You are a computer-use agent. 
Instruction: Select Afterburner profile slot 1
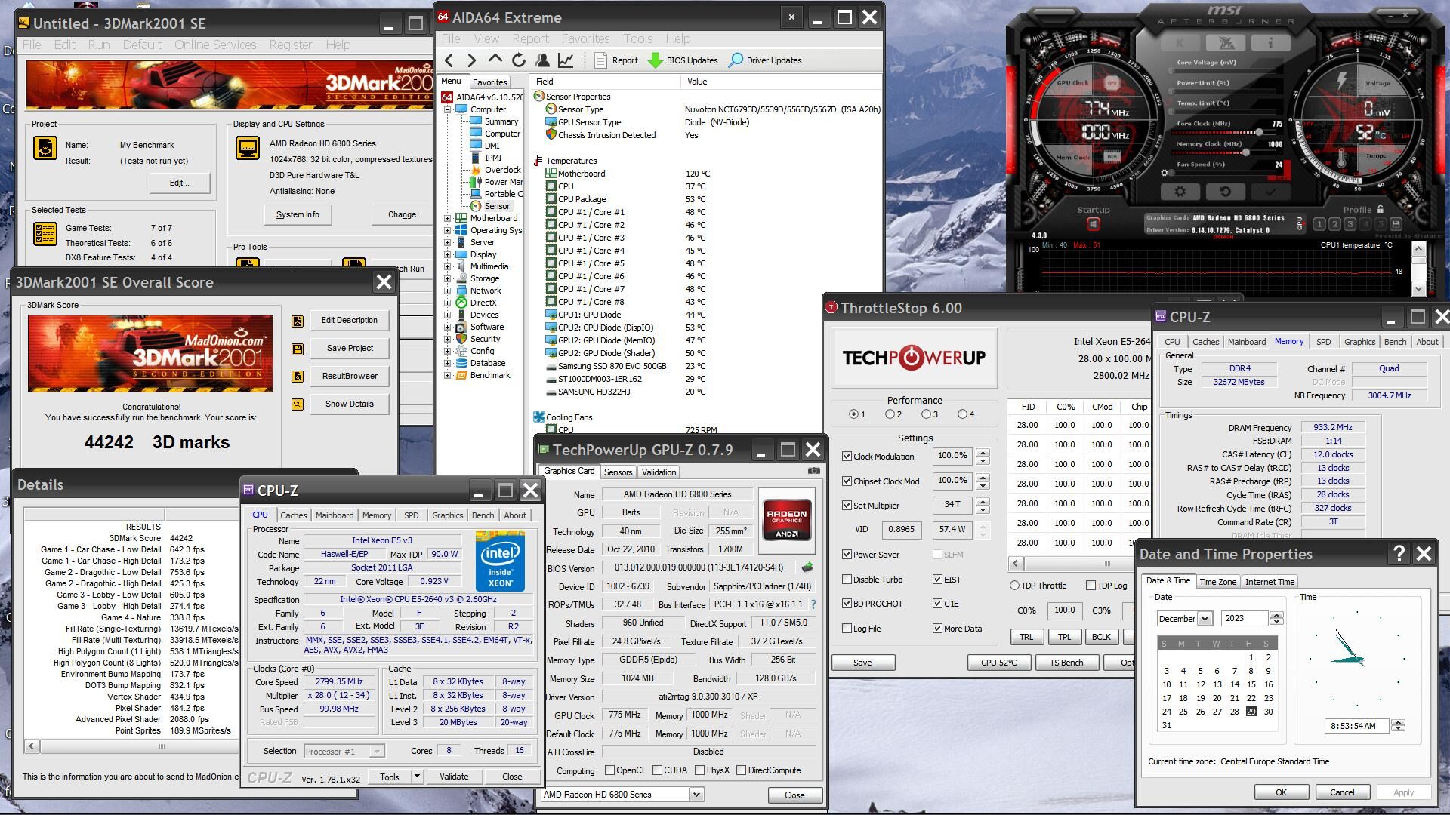pyautogui.click(x=1319, y=224)
